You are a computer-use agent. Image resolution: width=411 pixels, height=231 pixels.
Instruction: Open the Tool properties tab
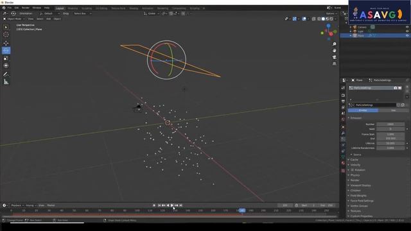343,88
